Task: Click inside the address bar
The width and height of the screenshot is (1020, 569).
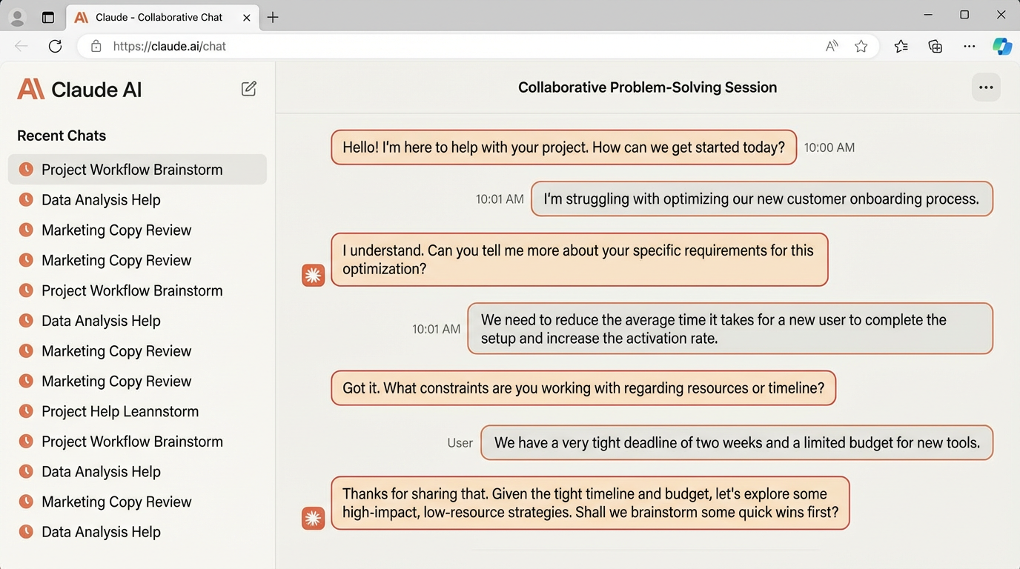Action: (445, 46)
